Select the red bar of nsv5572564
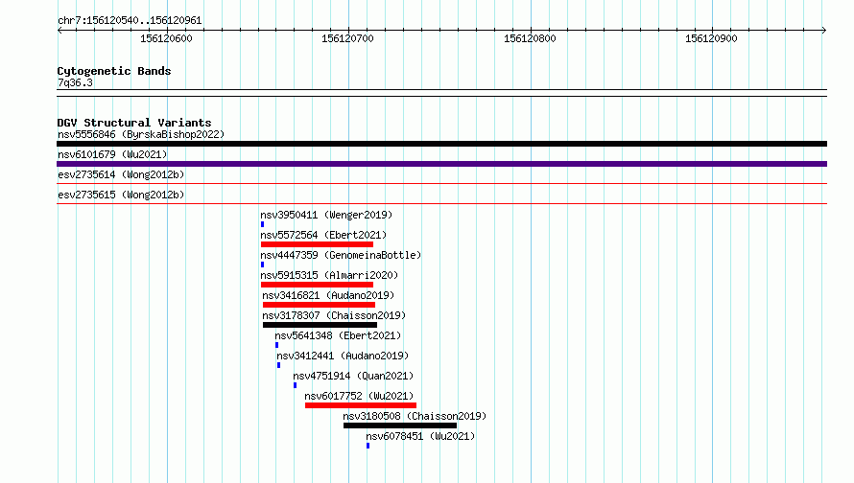 [x=317, y=244]
